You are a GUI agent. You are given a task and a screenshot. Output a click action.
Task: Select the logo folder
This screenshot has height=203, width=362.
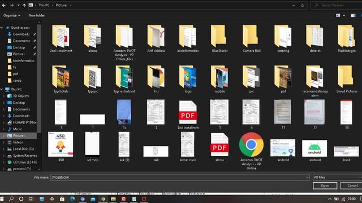[x=188, y=79]
